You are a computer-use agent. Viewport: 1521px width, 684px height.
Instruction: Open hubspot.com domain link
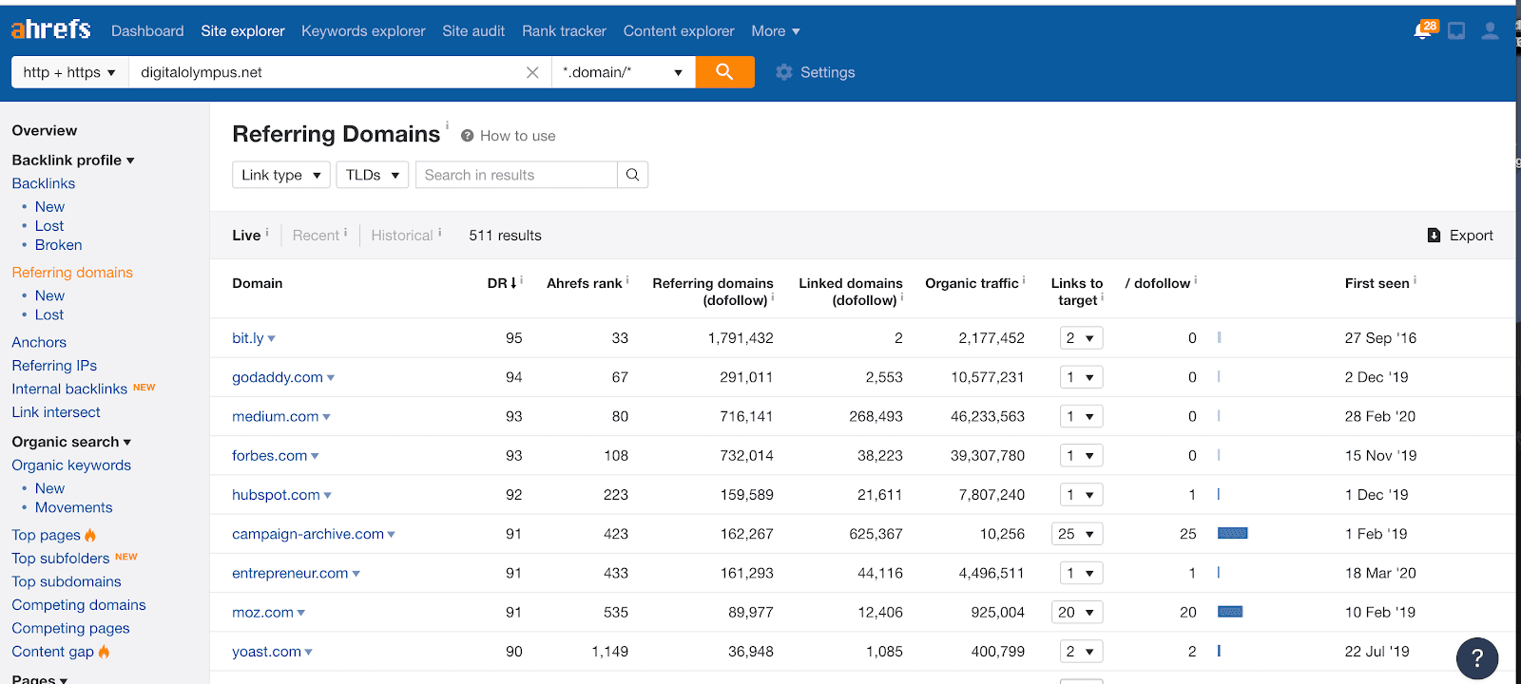276,495
